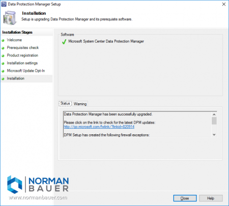Click 'Please click on the link to check' line

(109, 123)
